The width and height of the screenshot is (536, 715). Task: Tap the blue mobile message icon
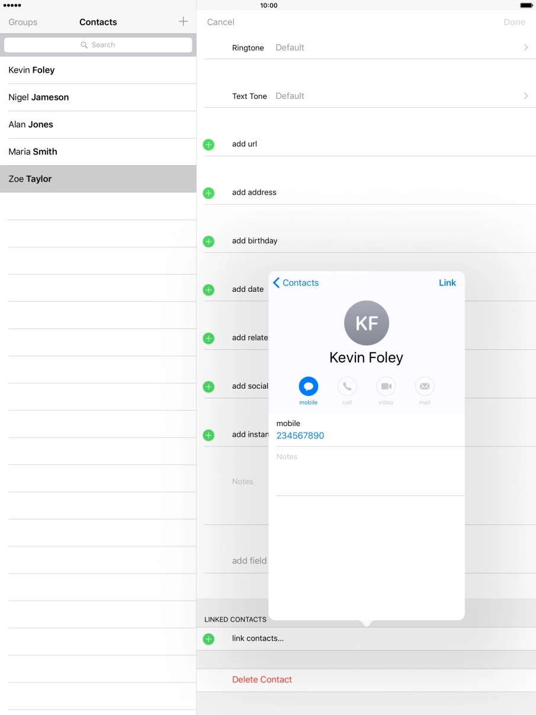(x=308, y=387)
